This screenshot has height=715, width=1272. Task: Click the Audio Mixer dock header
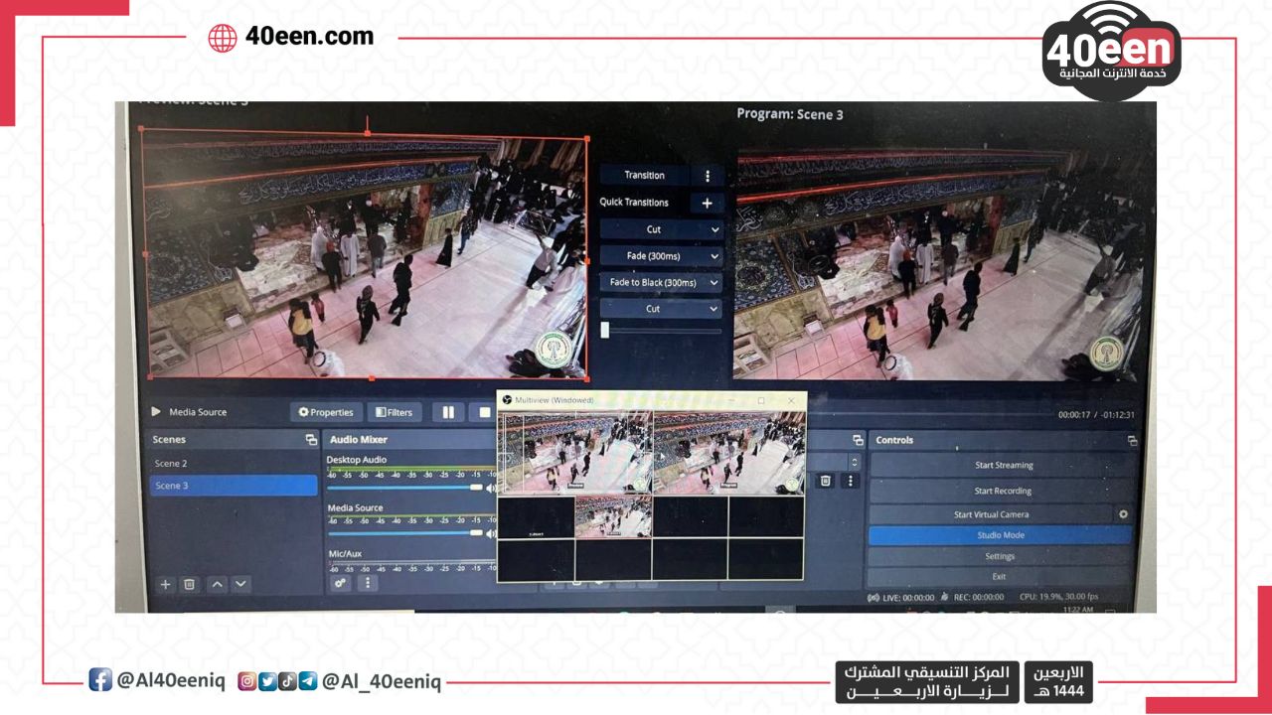pos(408,439)
